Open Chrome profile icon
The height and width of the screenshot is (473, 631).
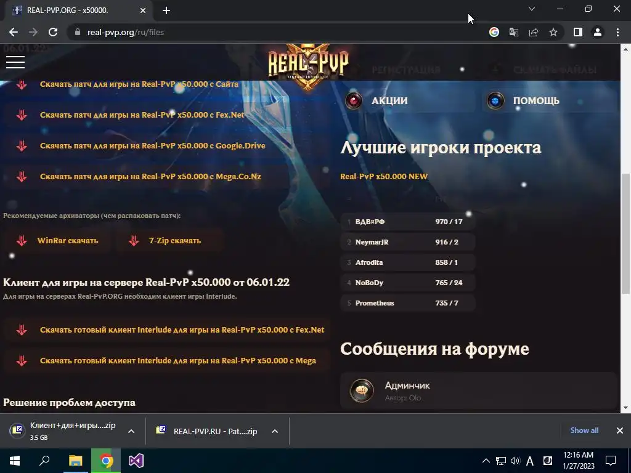click(598, 32)
